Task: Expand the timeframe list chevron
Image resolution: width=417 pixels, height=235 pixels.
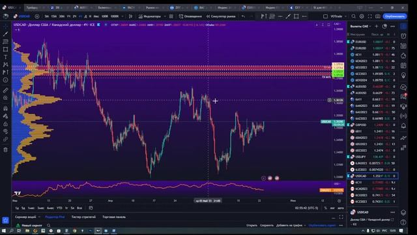Action: click(122, 16)
